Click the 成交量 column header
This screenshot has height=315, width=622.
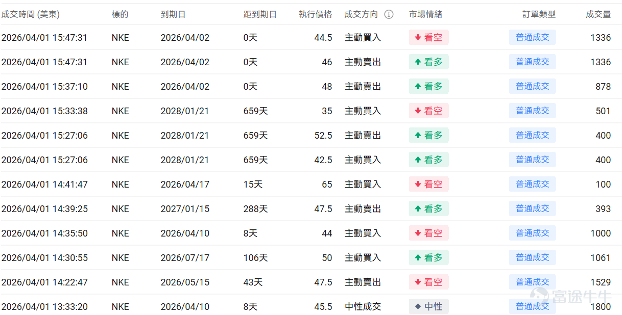tap(599, 14)
